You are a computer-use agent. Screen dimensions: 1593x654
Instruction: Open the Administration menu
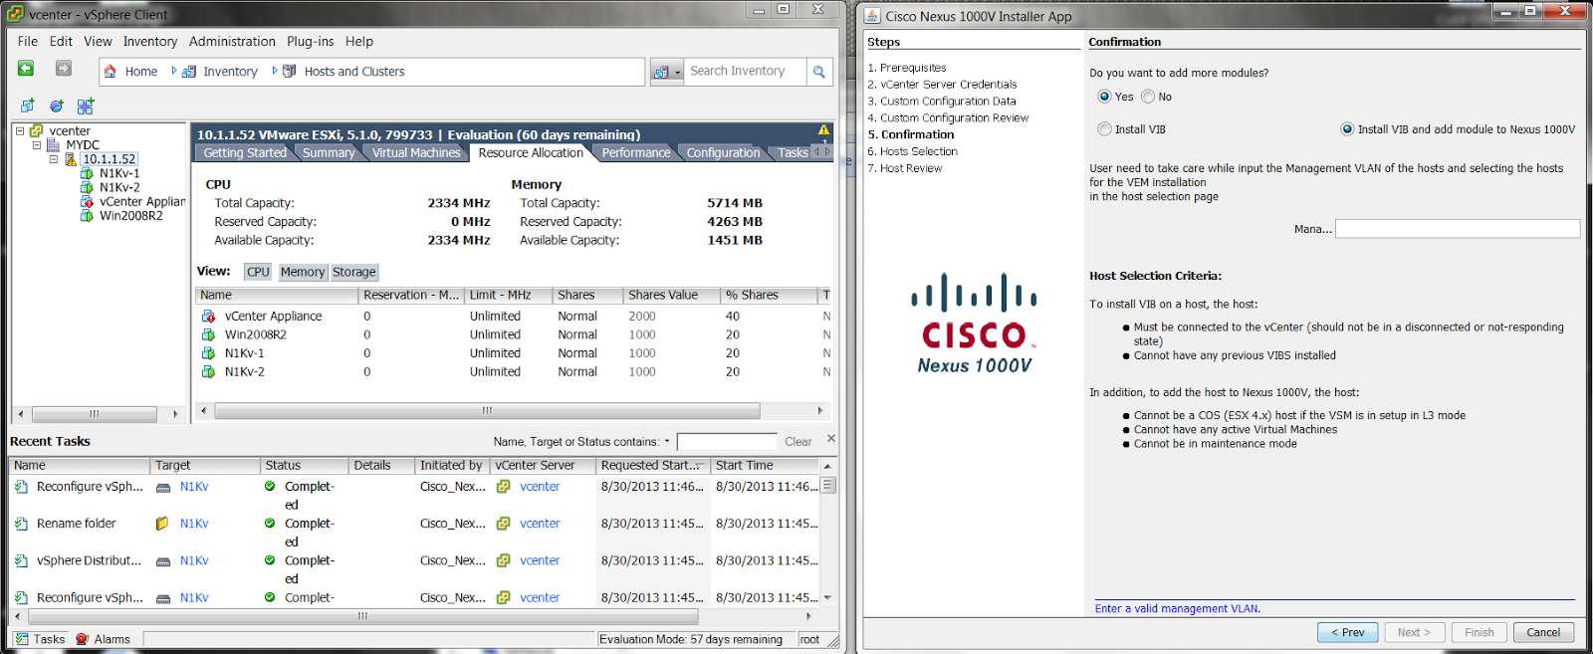(232, 42)
